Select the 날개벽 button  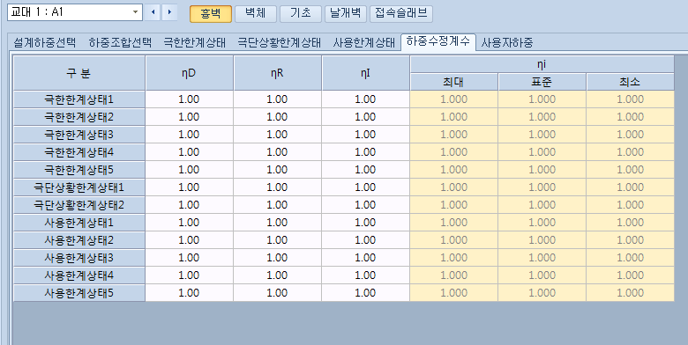[x=346, y=13]
